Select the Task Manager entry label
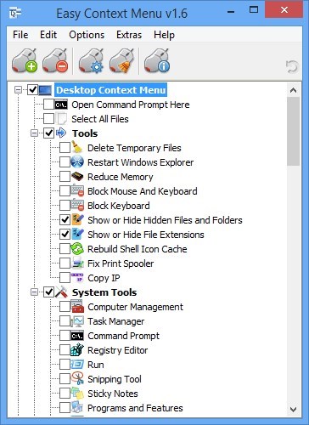 coord(116,321)
